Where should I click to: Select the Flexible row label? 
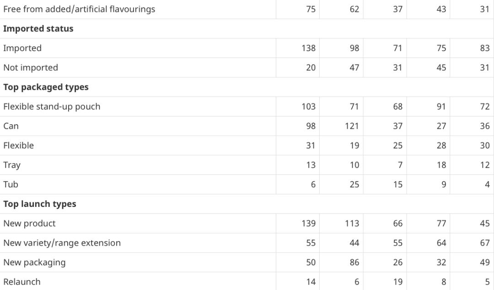click(x=19, y=146)
